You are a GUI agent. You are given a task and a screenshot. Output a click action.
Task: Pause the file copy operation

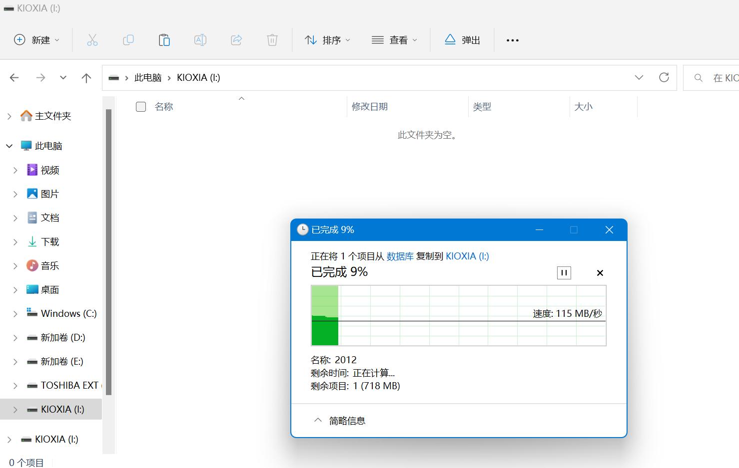pos(564,273)
